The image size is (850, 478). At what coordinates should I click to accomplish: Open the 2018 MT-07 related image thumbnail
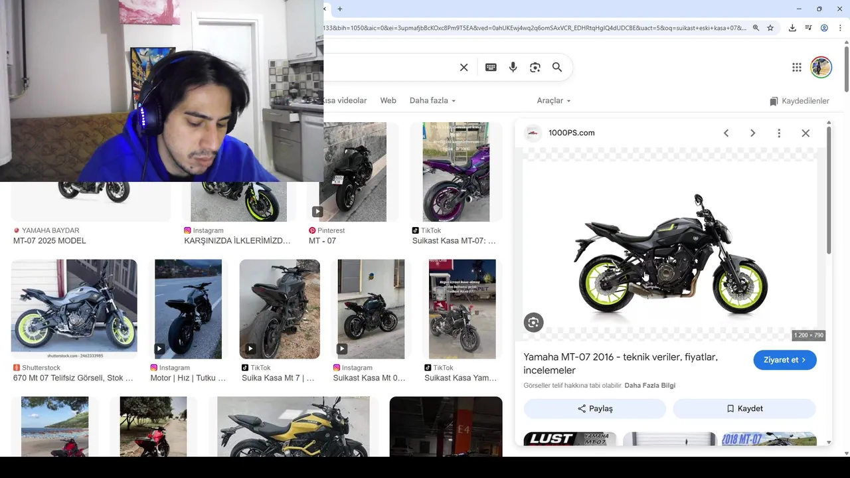coord(768,439)
